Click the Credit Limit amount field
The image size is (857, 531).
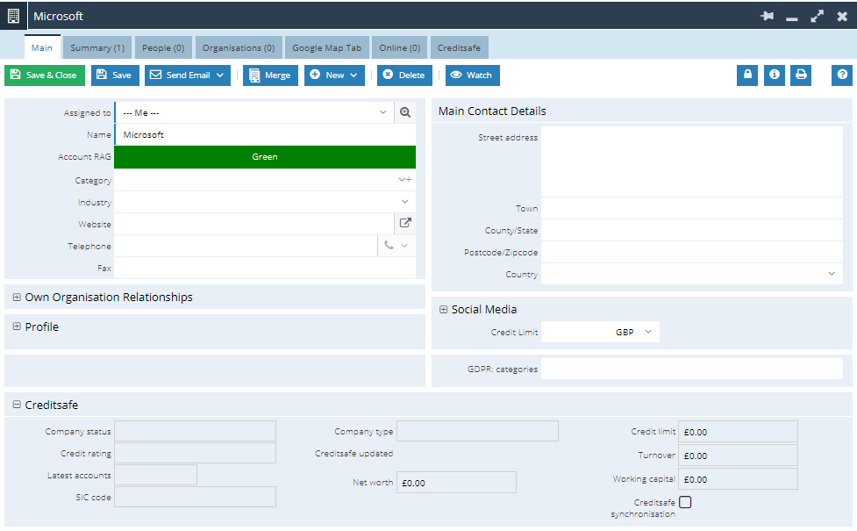(576, 332)
